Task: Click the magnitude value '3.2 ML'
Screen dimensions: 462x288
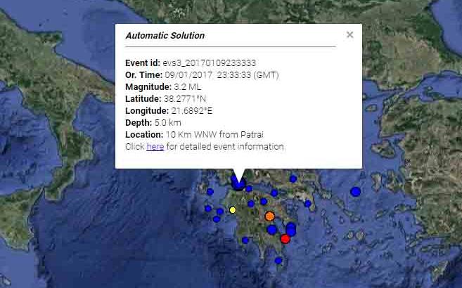Action: tap(188, 87)
